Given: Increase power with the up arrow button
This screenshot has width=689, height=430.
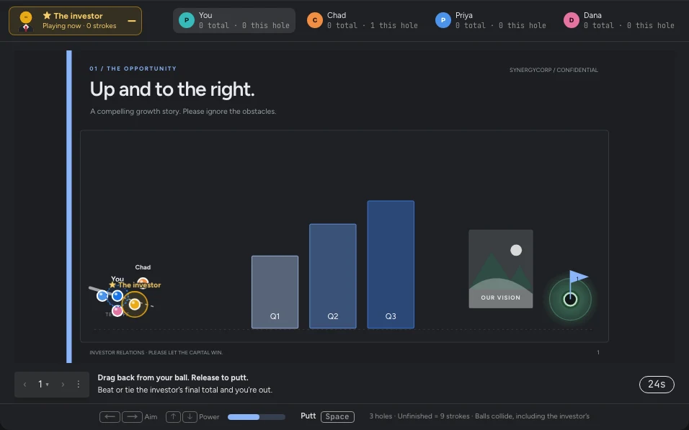Looking at the screenshot, I should point(173,416).
